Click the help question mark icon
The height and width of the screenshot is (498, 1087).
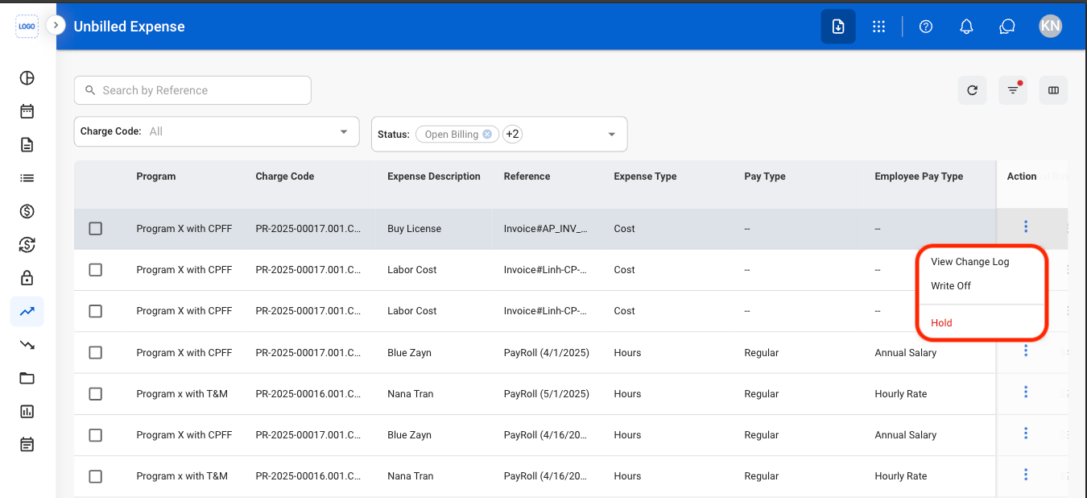click(x=926, y=27)
